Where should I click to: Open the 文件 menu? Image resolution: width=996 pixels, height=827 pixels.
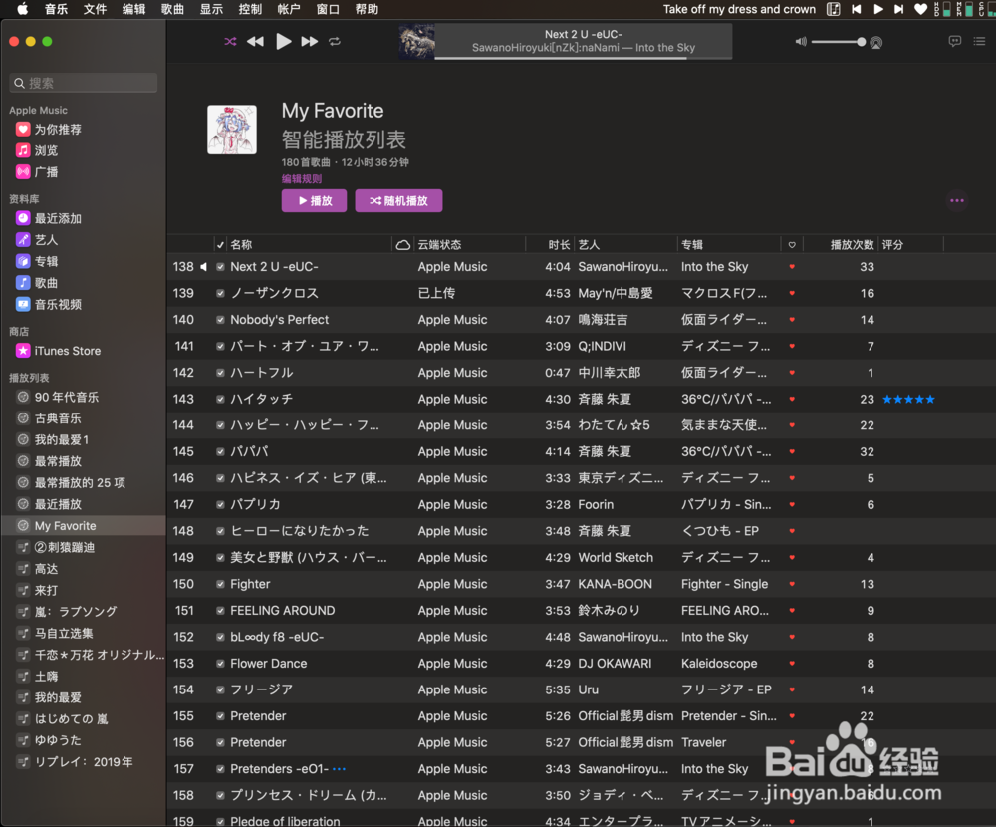coord(95,9)
